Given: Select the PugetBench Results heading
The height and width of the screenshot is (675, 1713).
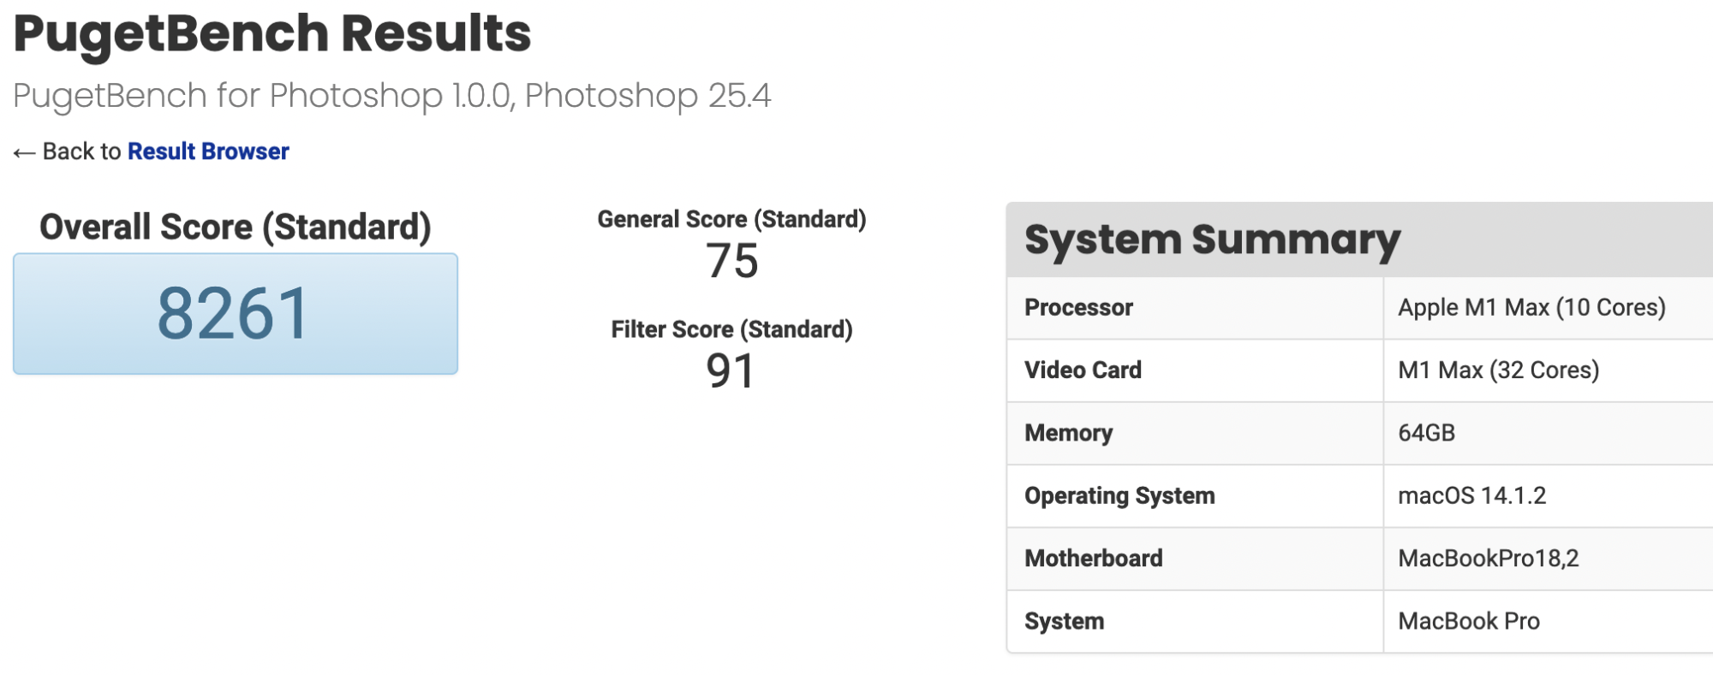Looking at the screenshot, I should pos(272,34).
